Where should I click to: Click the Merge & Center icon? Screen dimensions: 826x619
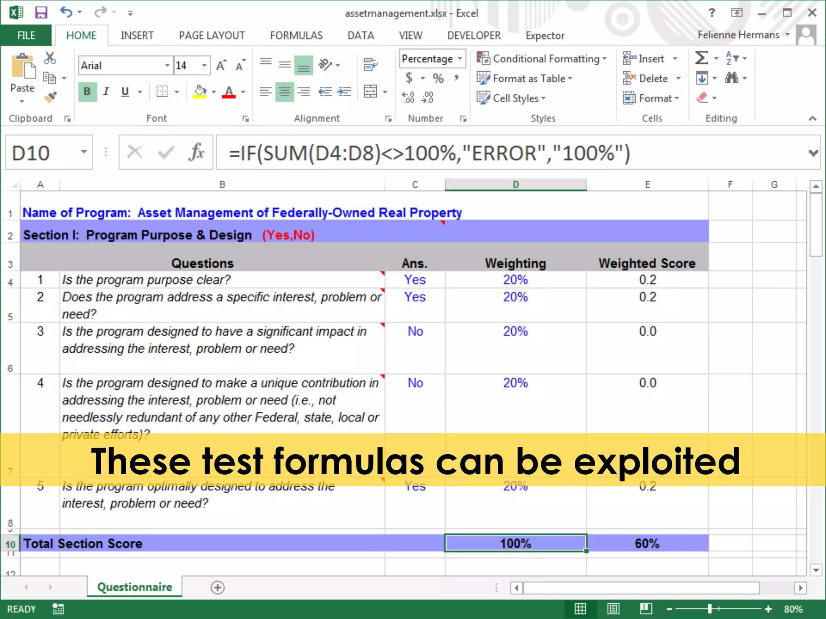[x=370, y=91]
